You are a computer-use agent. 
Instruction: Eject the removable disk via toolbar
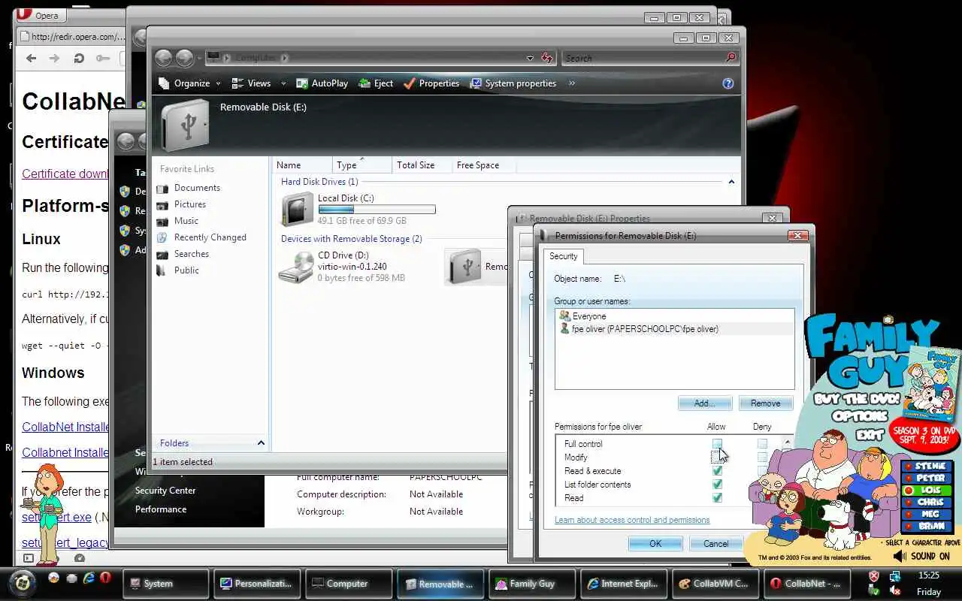(x=376, y=83)
